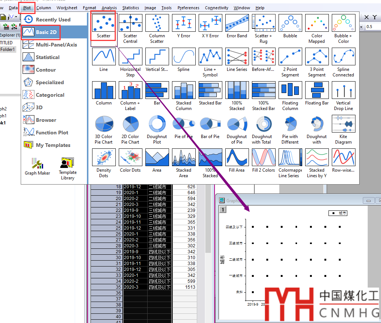
Task: Open the Template Library
Action: coord(68,168)
